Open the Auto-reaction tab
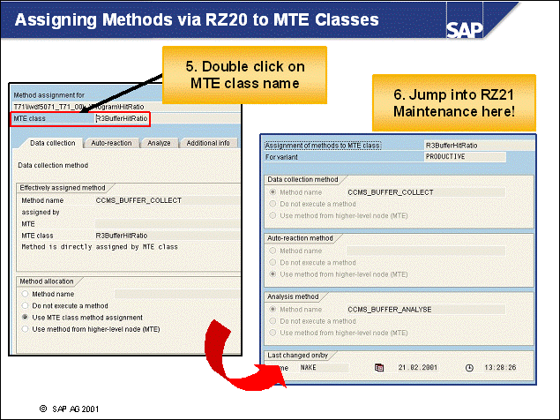 click(x=111, y=143)
